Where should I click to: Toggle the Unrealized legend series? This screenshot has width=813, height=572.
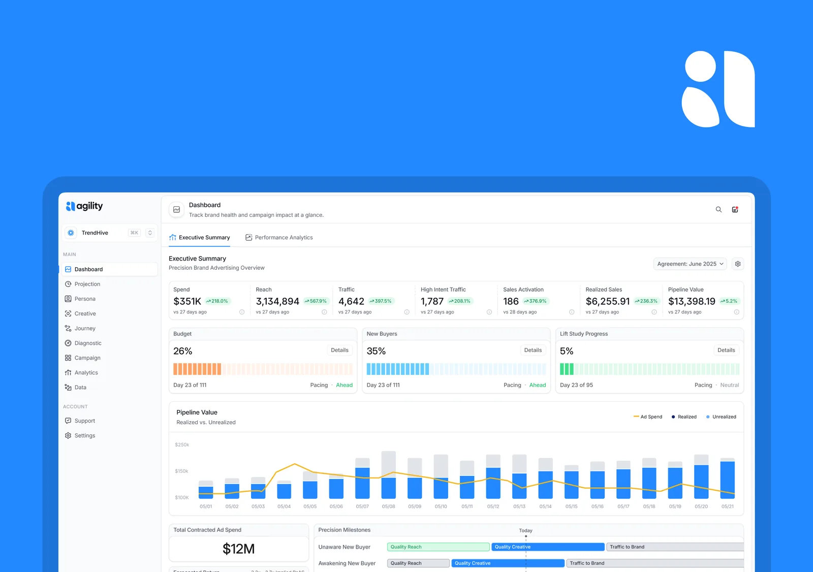point(721,417)
